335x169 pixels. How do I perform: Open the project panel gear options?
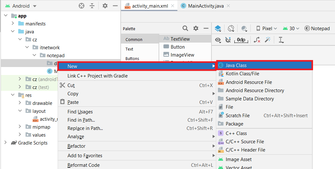[x=105, y=6]
